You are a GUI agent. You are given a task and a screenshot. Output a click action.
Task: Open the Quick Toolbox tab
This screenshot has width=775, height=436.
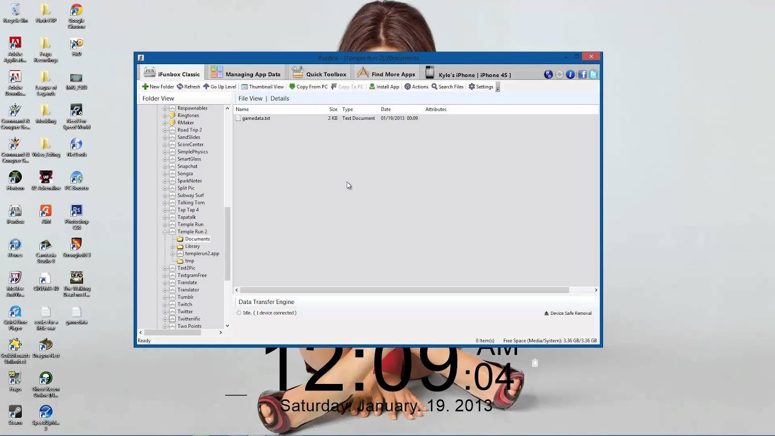(319, 74)
